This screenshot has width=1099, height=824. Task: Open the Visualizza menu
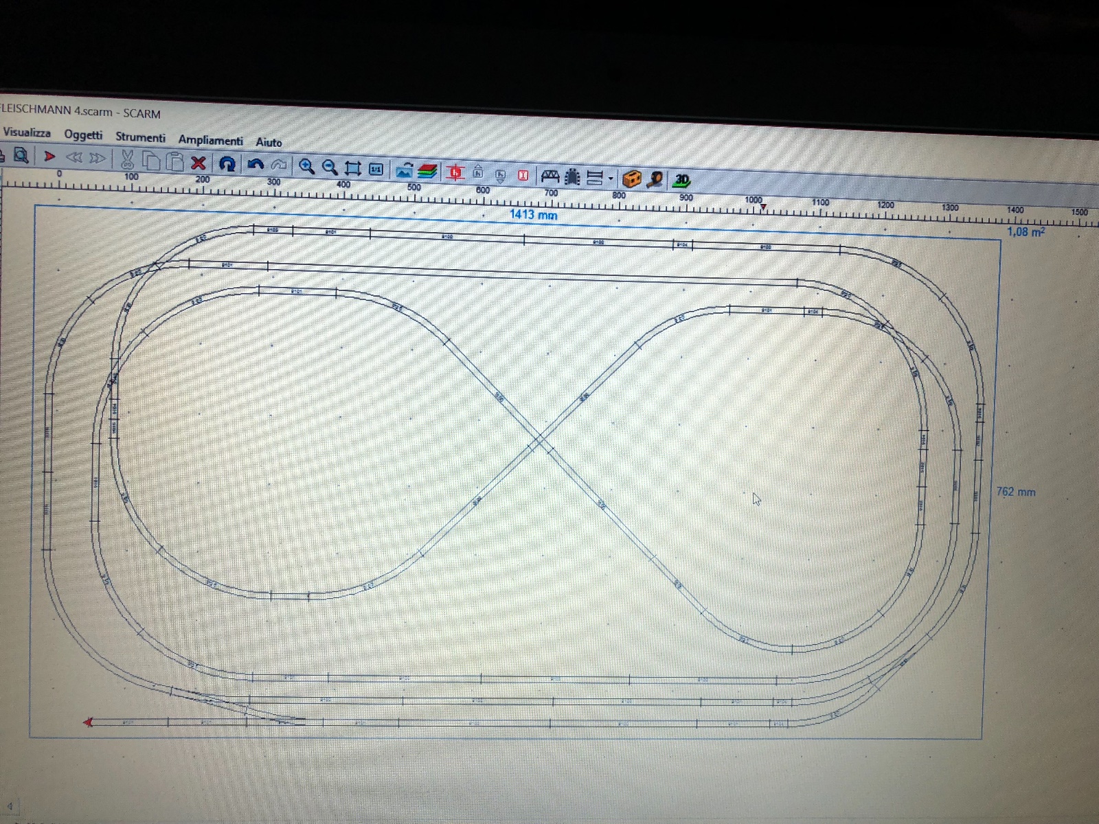point(27,133)
